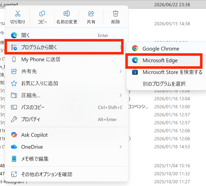
Task: Choose メモ帳で編集
Action: point(67,159)
